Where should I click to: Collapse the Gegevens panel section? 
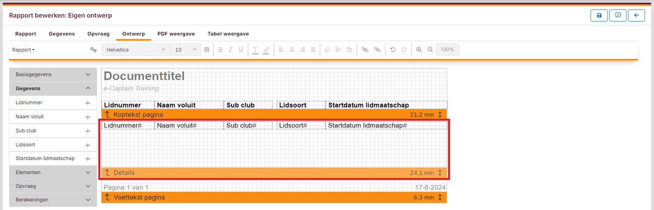53,88
